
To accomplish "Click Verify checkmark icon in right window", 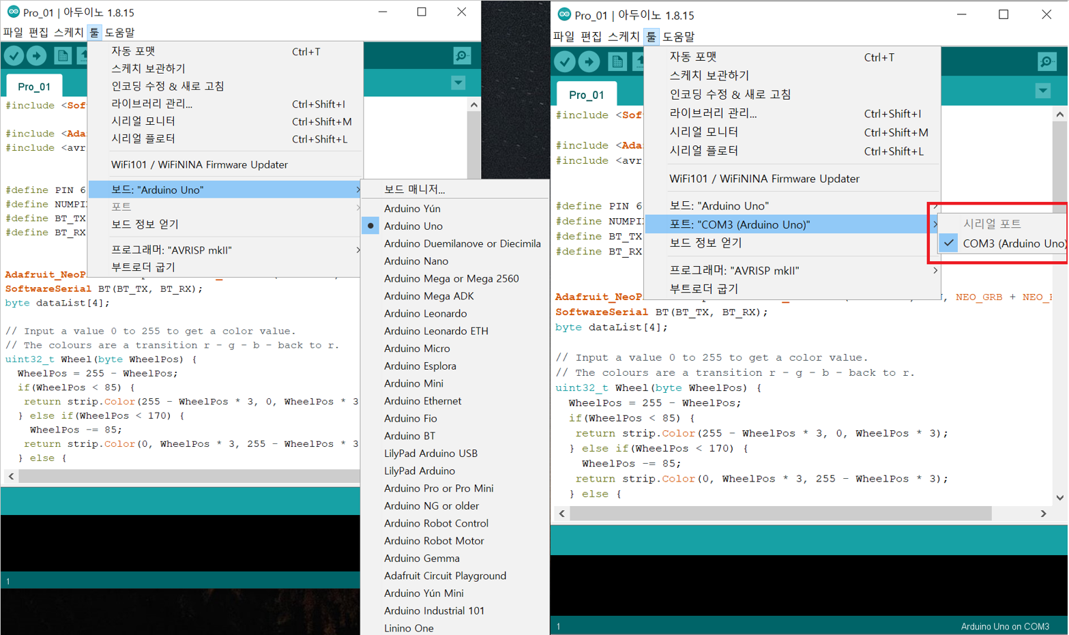I will point(565,62).
